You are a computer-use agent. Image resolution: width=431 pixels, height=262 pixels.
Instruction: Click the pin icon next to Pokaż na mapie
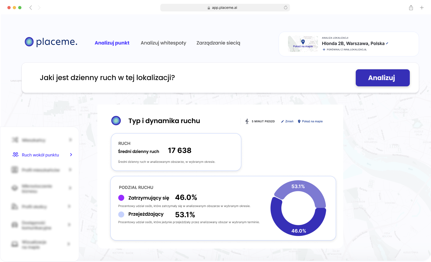click(x=299, y=121)
